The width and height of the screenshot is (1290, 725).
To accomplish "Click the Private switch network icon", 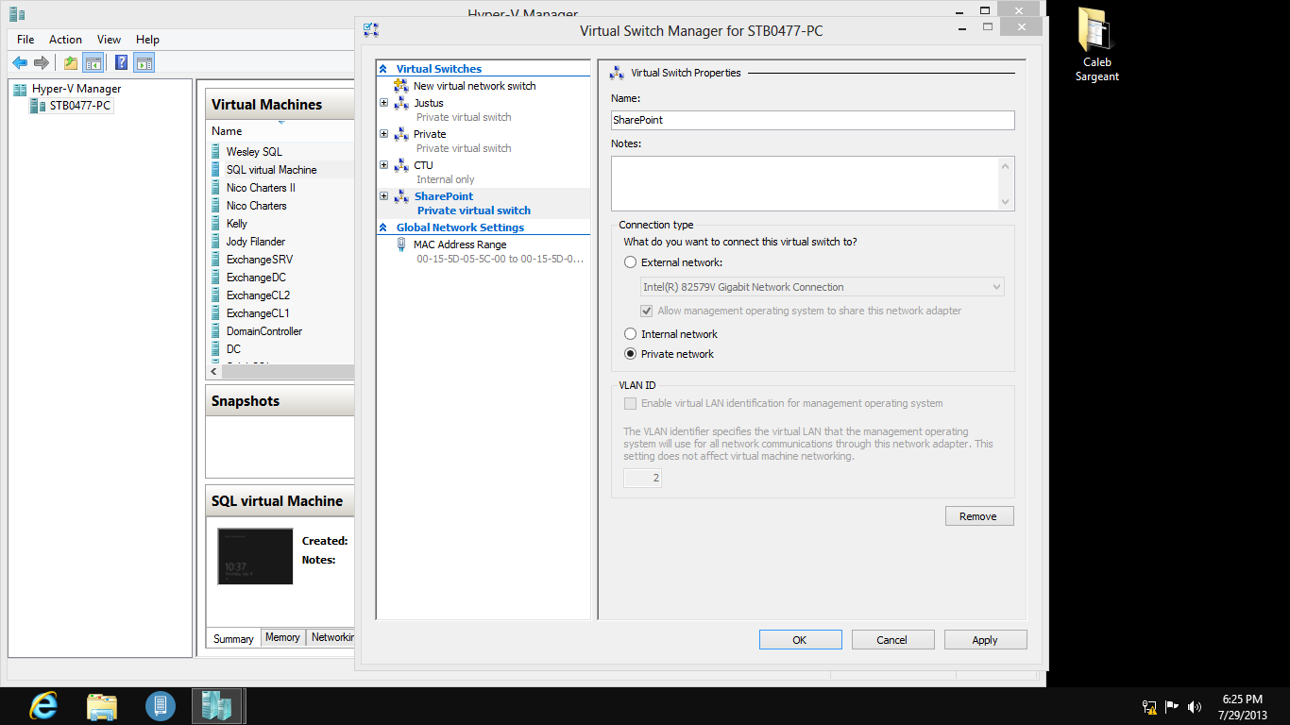I will pyautogui.click(x=401, y=134).
